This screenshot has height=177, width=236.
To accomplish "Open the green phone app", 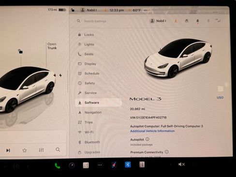I will point(58,165).
